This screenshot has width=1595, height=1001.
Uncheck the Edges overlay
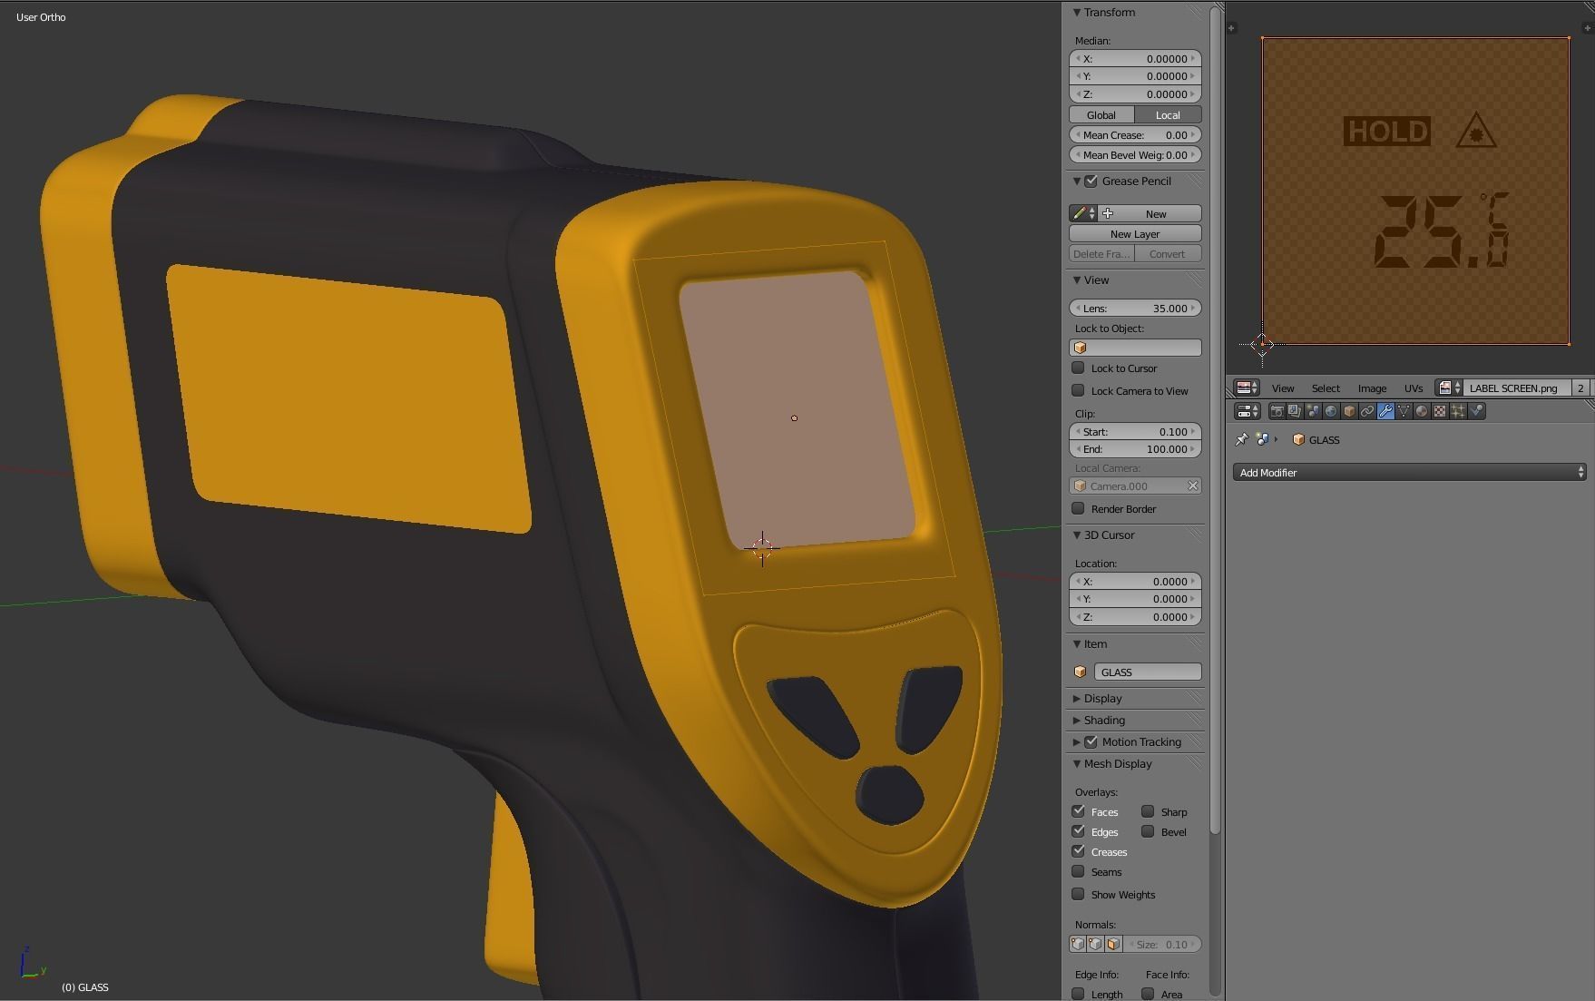pyautogui.click(x=1078, y=831)
